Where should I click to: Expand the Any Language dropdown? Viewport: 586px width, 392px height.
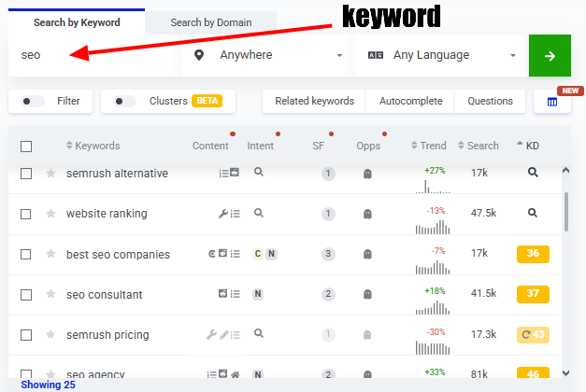point(441,55)
